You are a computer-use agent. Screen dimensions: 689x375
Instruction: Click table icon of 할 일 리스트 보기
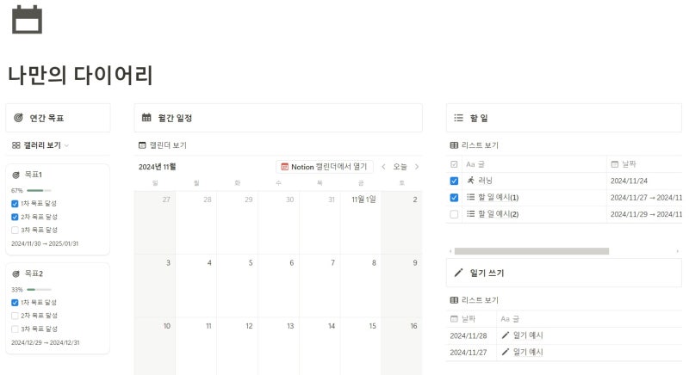click(454, 145)
